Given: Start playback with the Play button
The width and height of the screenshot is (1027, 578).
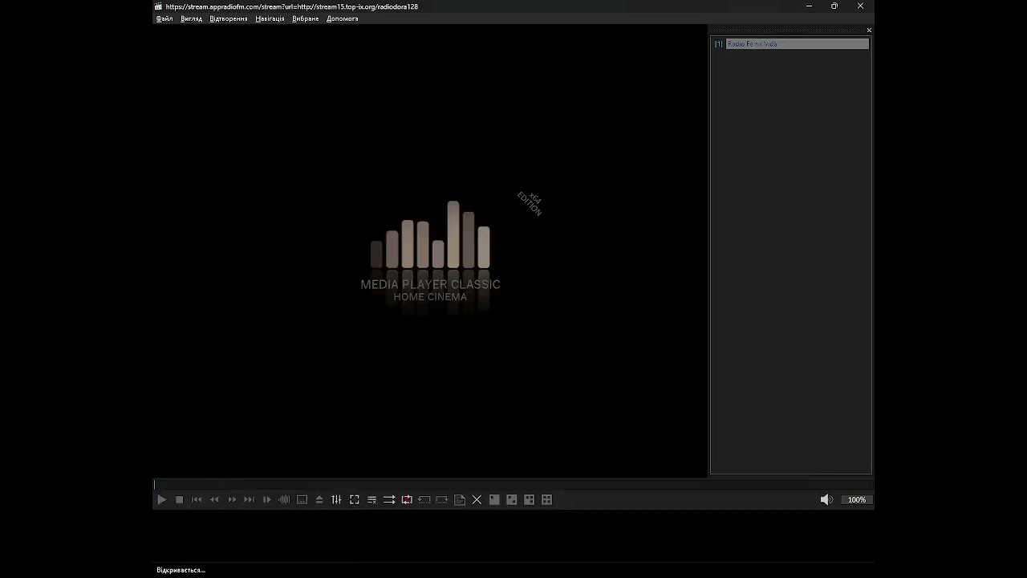Looking at the screenshot, I should [x=161, y=499].
